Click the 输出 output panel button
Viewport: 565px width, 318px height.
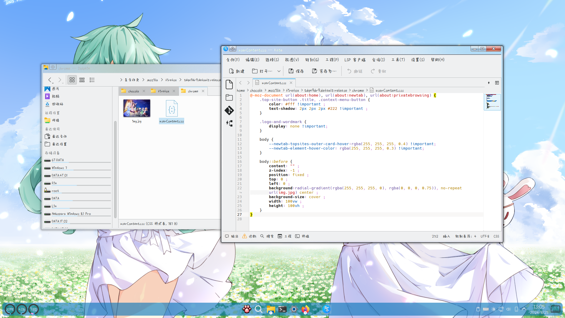[232, 236]
